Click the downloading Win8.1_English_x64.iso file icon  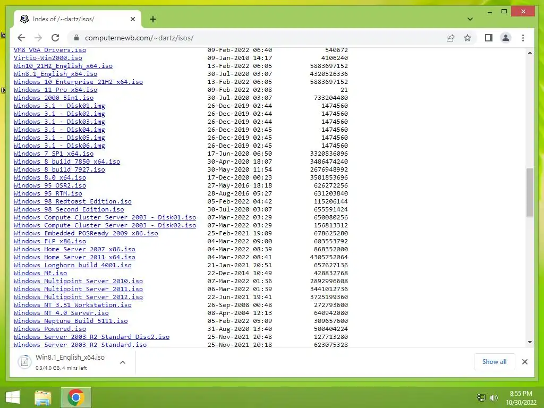pyautogui.click(x=24, y=362)
